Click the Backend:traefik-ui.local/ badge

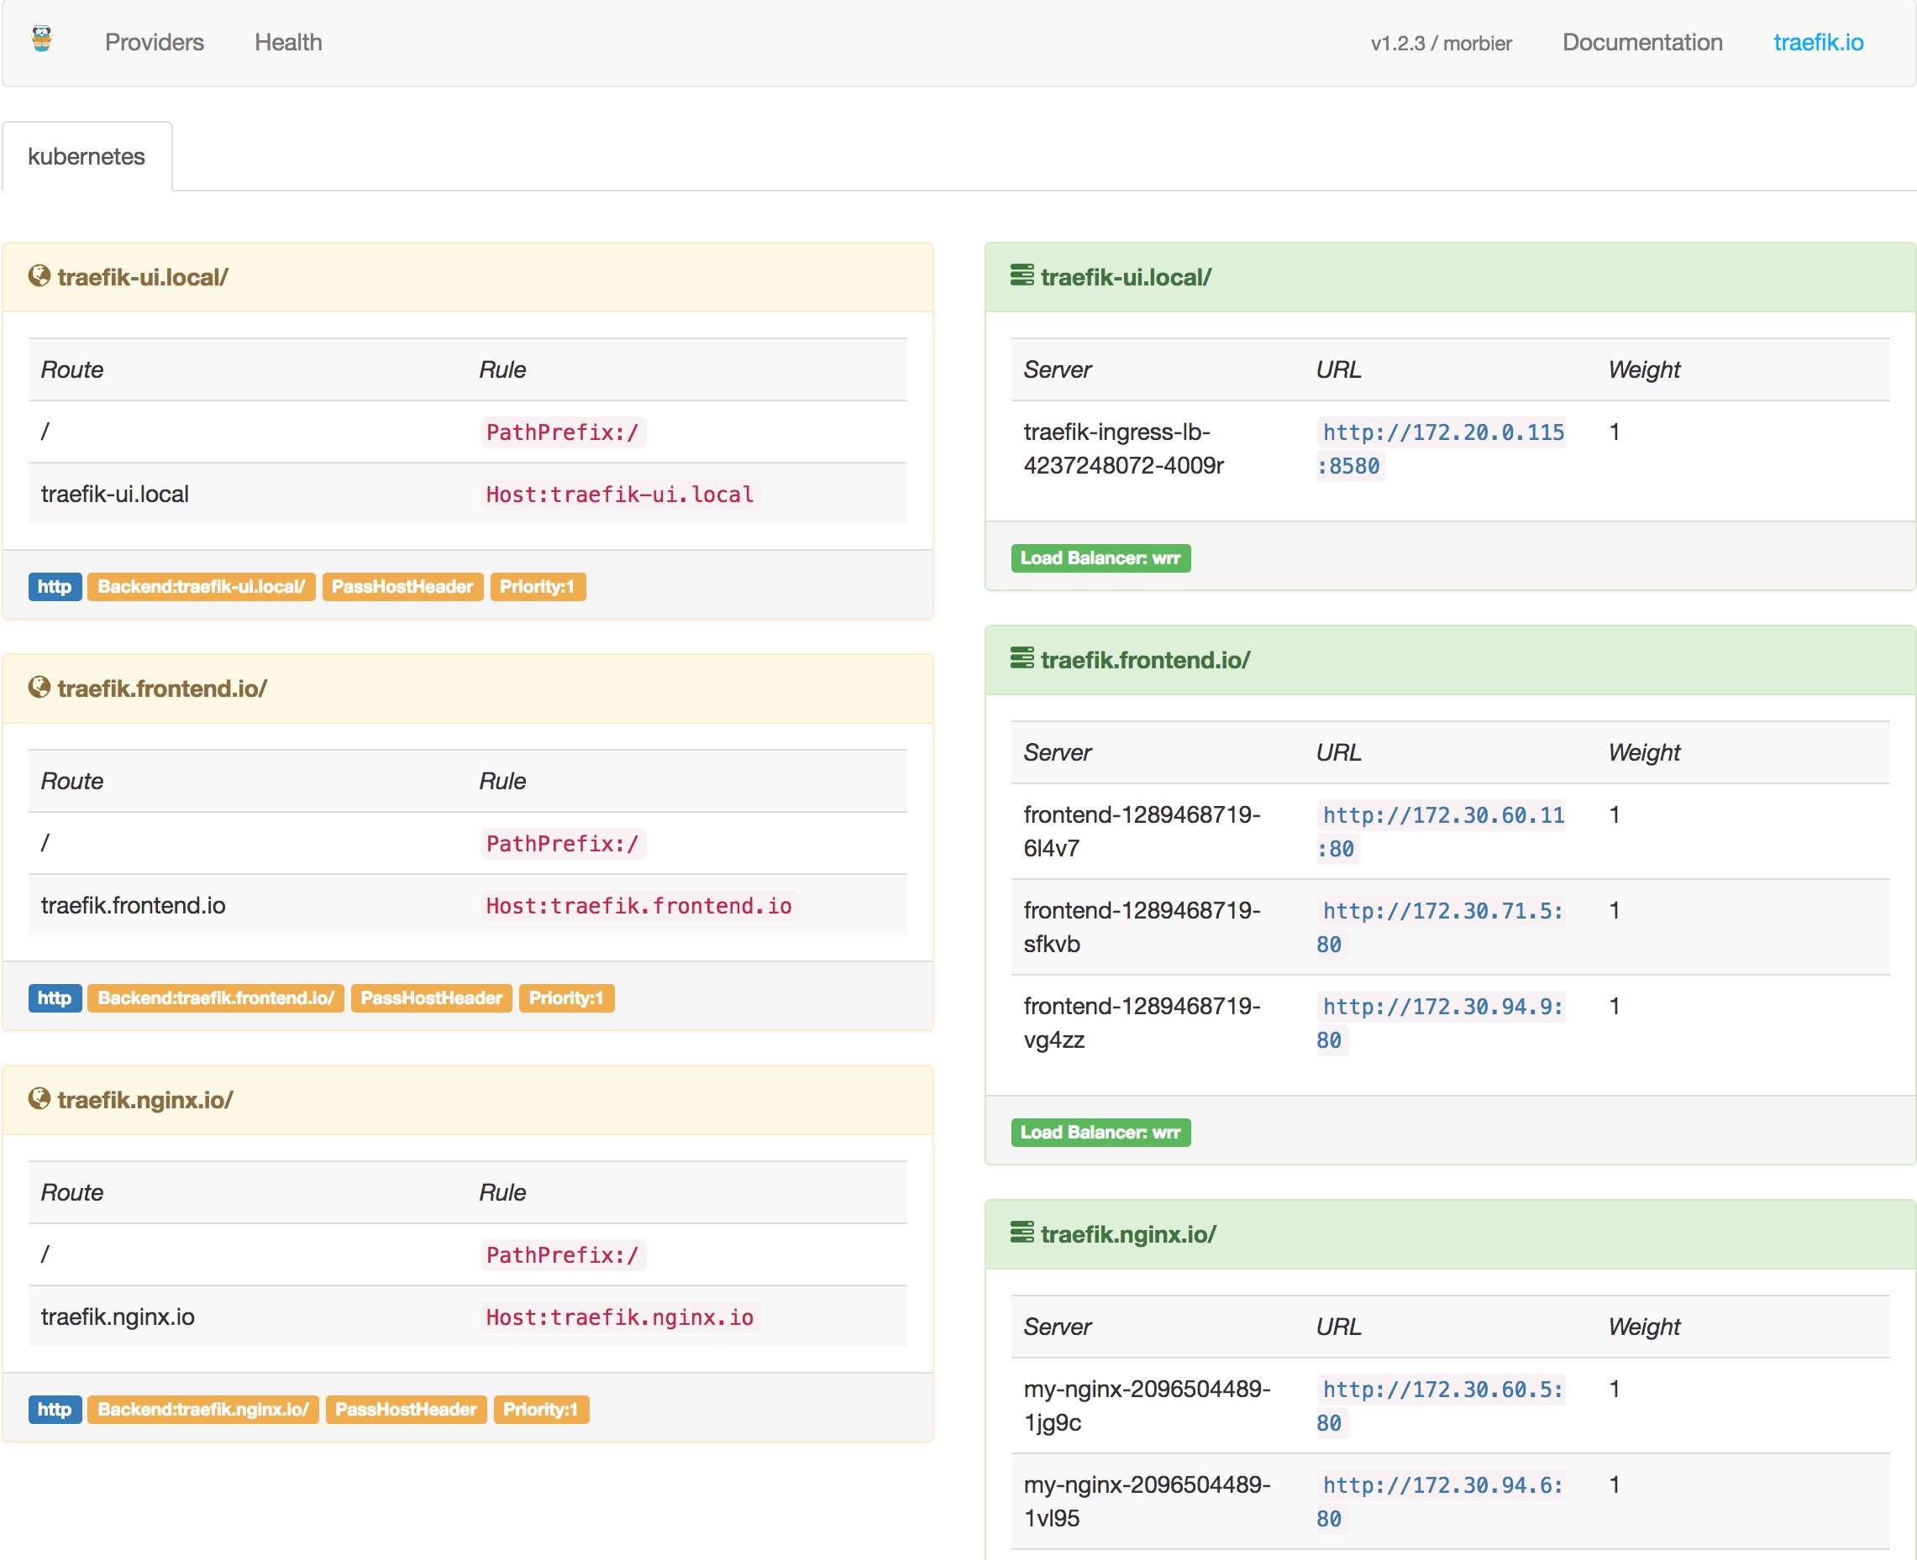(x=201, y=586)
